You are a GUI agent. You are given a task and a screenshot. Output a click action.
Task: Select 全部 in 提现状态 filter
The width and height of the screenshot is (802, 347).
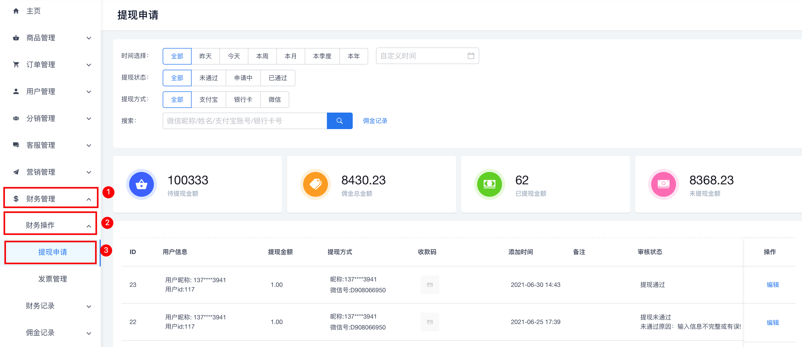pos(177,78)
